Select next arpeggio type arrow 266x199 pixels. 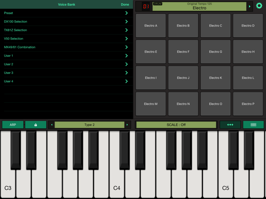click(127, 124)
